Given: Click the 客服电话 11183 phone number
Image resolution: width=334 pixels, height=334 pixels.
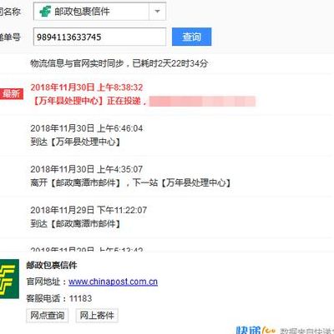Looking at the screenshot, I should click(x=80, y=298).
